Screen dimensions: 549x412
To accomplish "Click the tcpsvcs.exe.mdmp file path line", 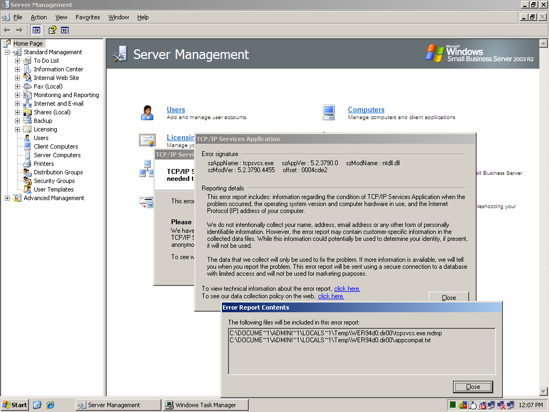I will tap(336, 333).
